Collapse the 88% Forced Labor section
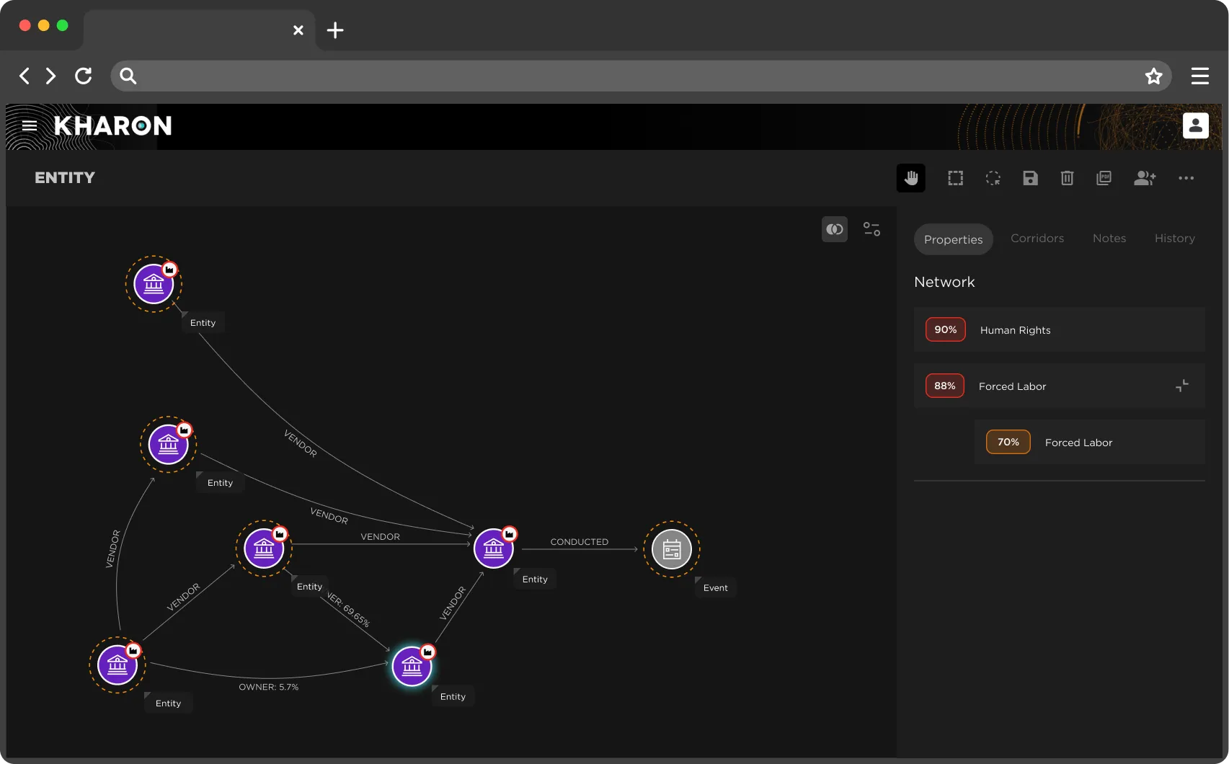Image resolution: width=1229 pixels, height=764 pixels. (x=1182, y=386)
